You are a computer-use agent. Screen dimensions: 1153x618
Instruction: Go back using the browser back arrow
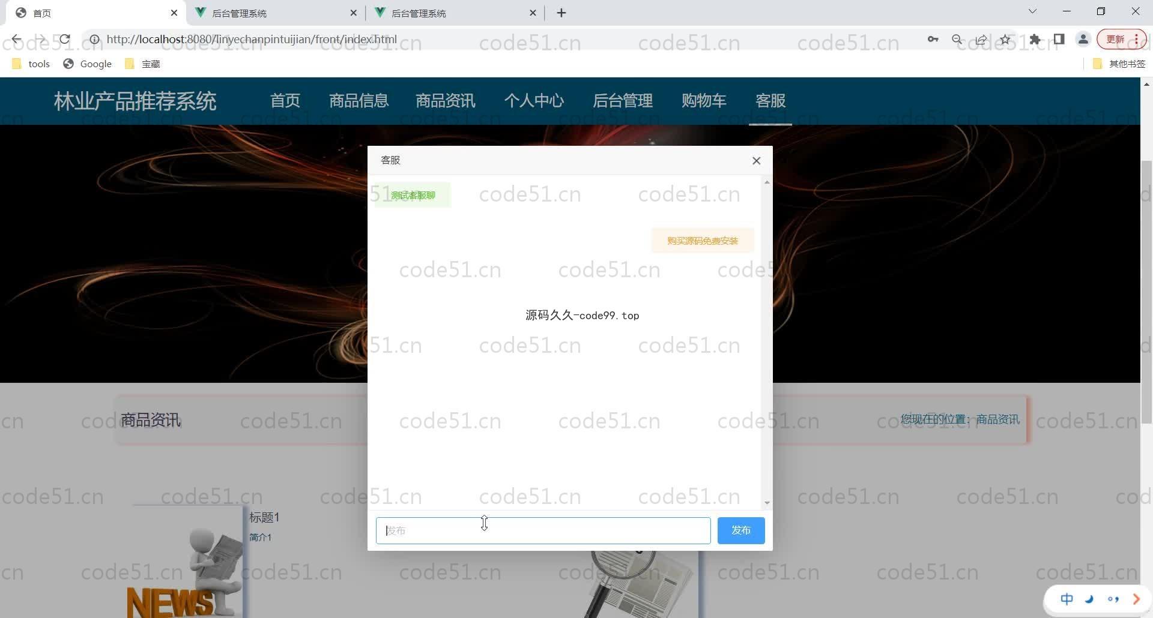click(16, 40)
